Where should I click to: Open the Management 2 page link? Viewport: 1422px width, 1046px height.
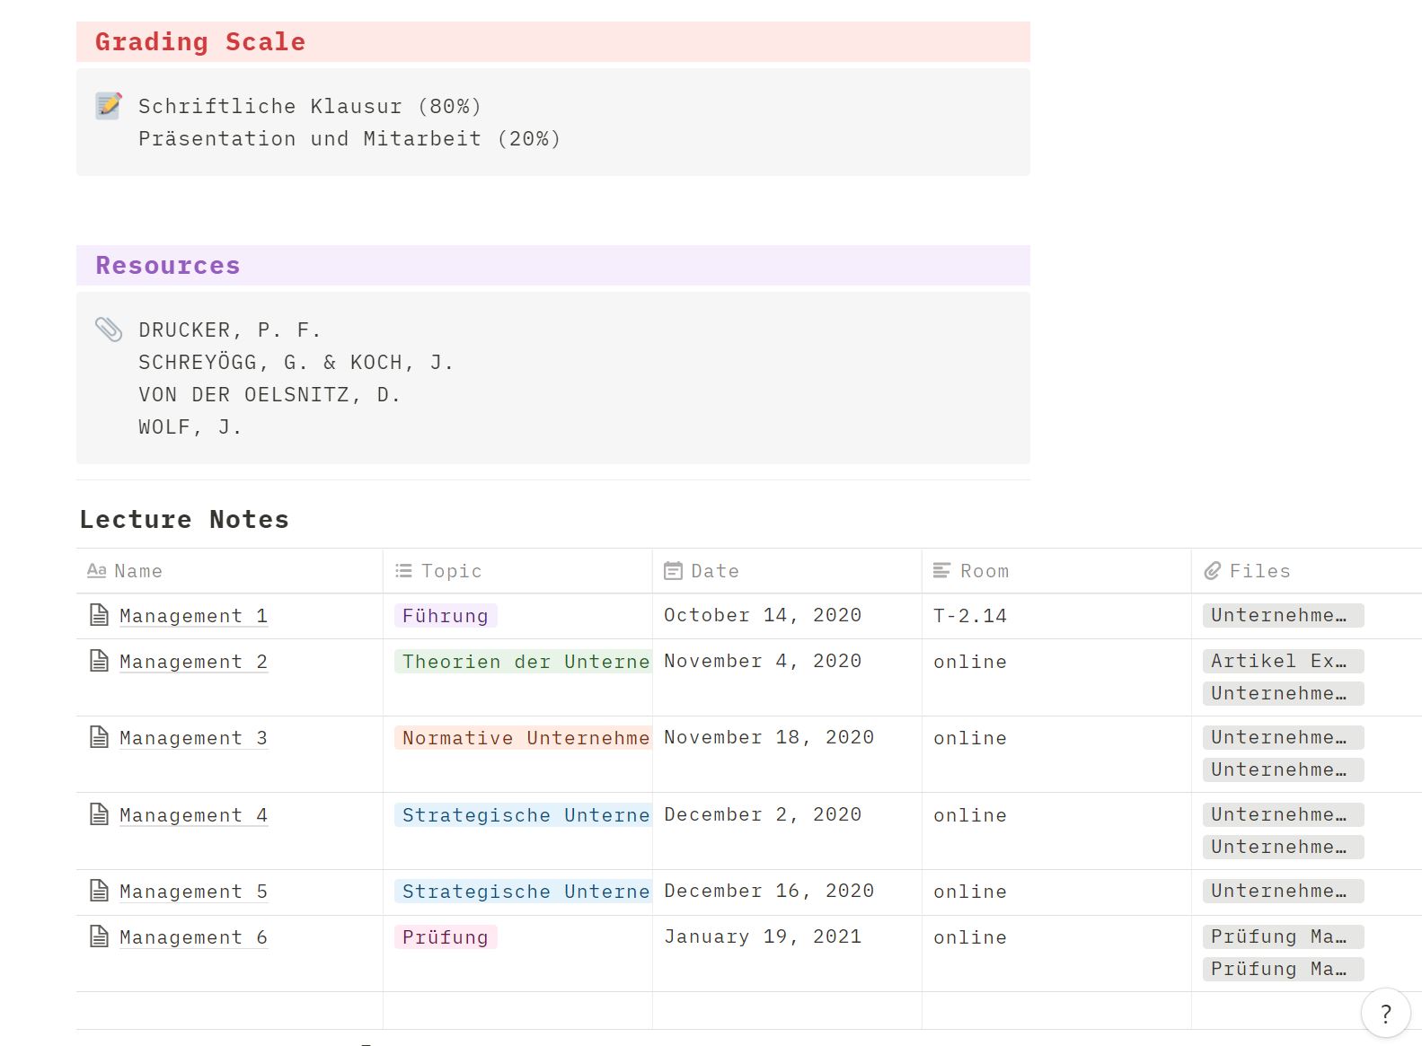coord(193,662)
